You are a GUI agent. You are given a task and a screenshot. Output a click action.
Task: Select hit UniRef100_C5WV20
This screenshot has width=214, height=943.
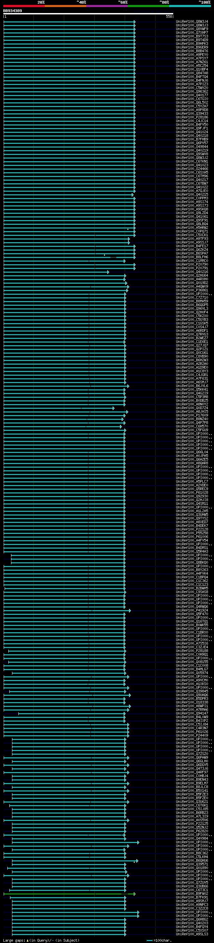click(192, 88)
